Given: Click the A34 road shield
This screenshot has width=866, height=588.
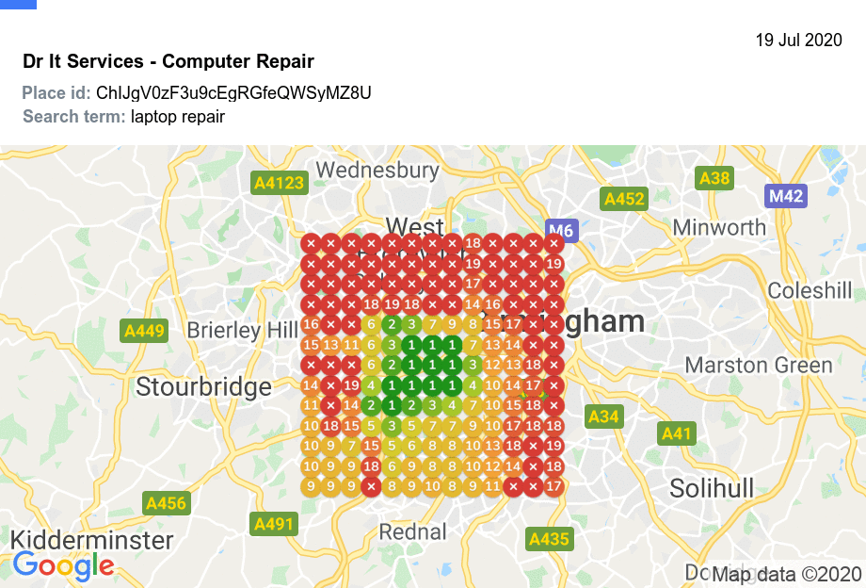Looking at the screenshot, I should (603, 416).
